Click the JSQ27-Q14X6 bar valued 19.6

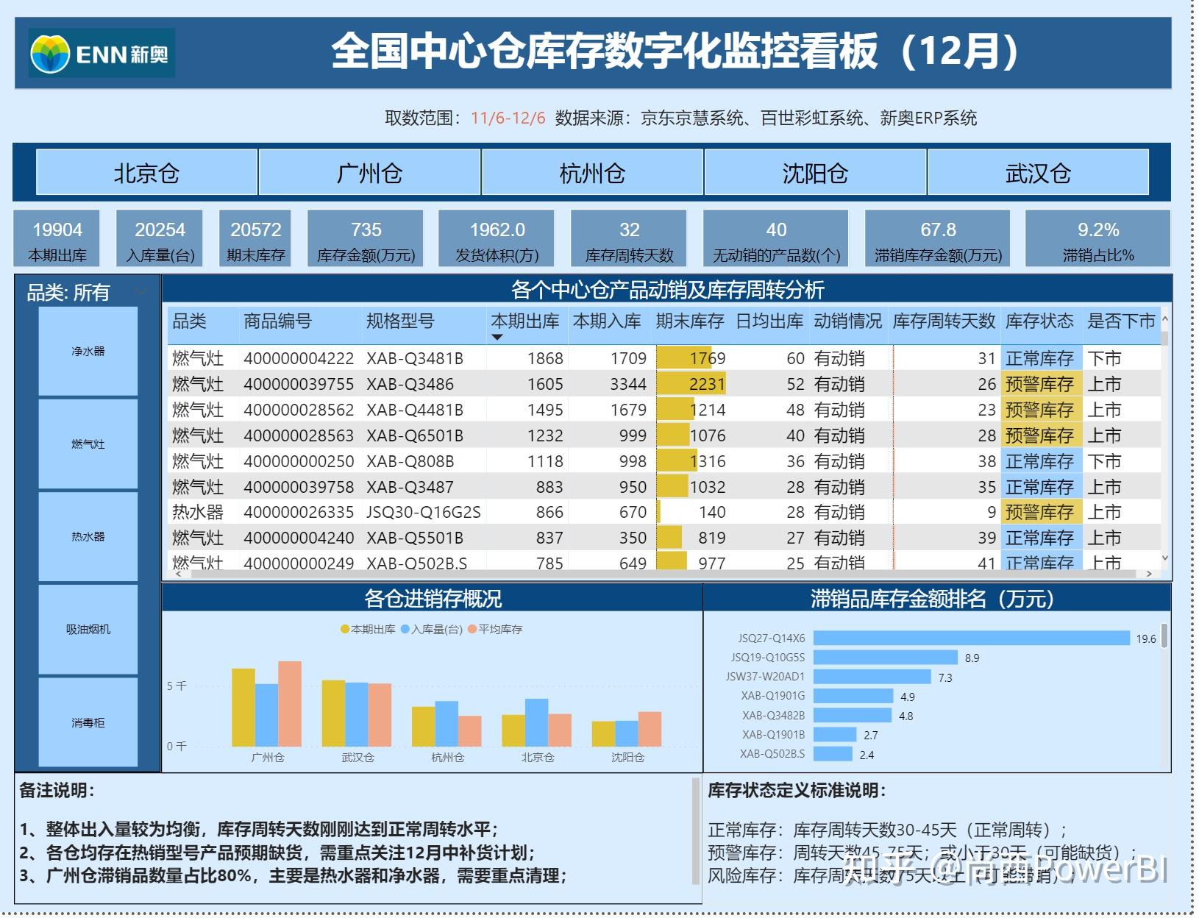tap(971, 638)
